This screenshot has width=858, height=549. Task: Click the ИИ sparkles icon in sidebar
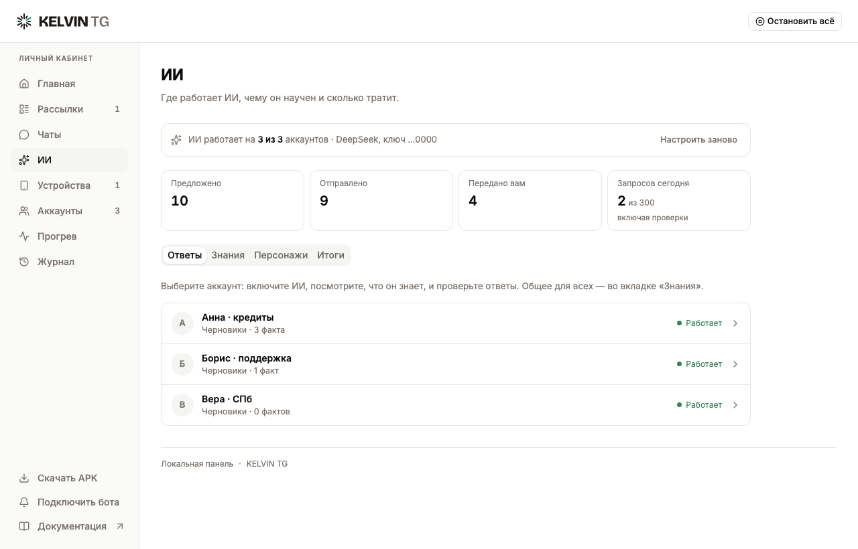pyautogui.click(x=24, y=160)
